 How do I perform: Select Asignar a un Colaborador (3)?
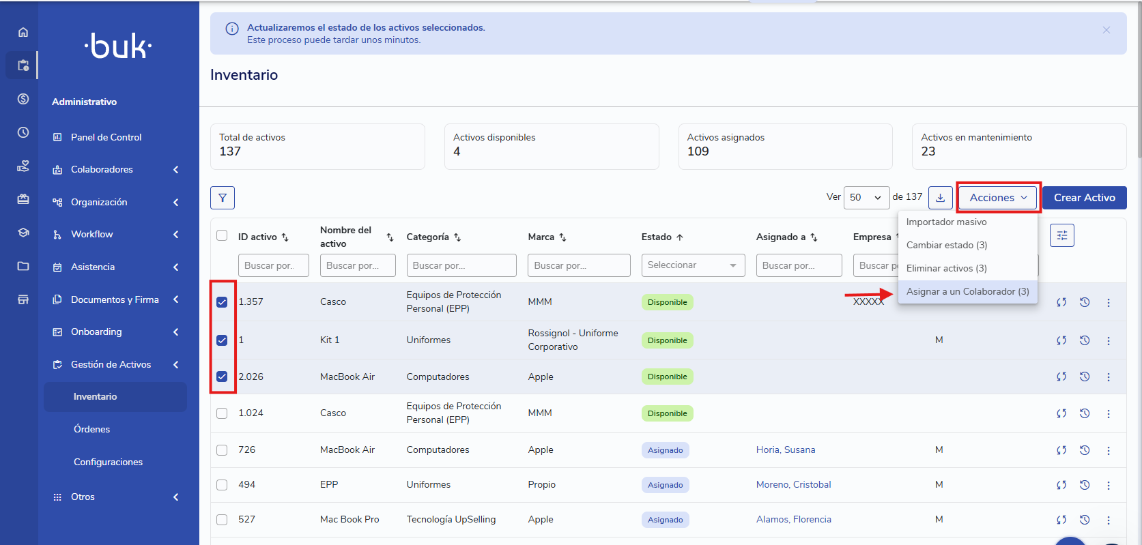pos(967,291)
